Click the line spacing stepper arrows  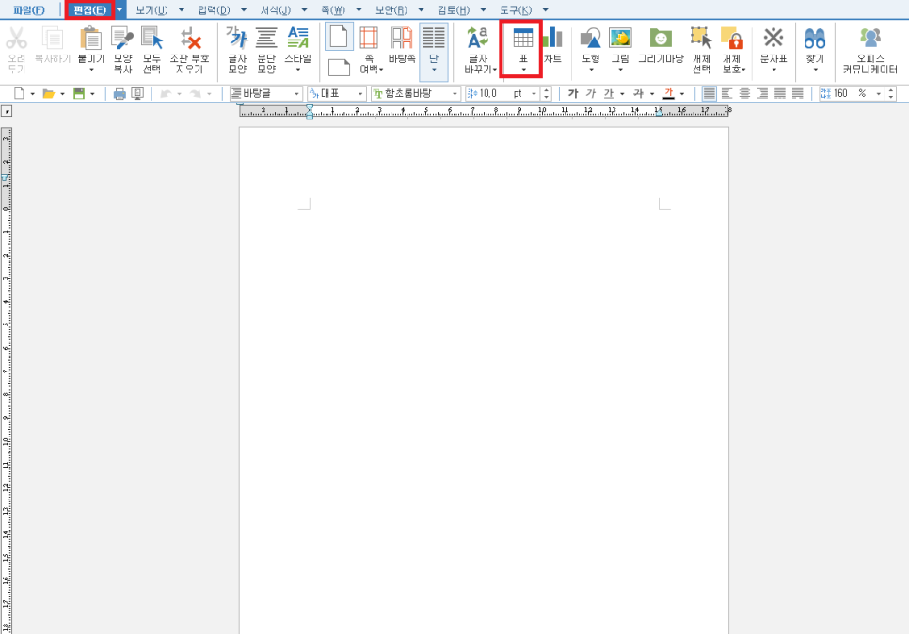(891, 93)
